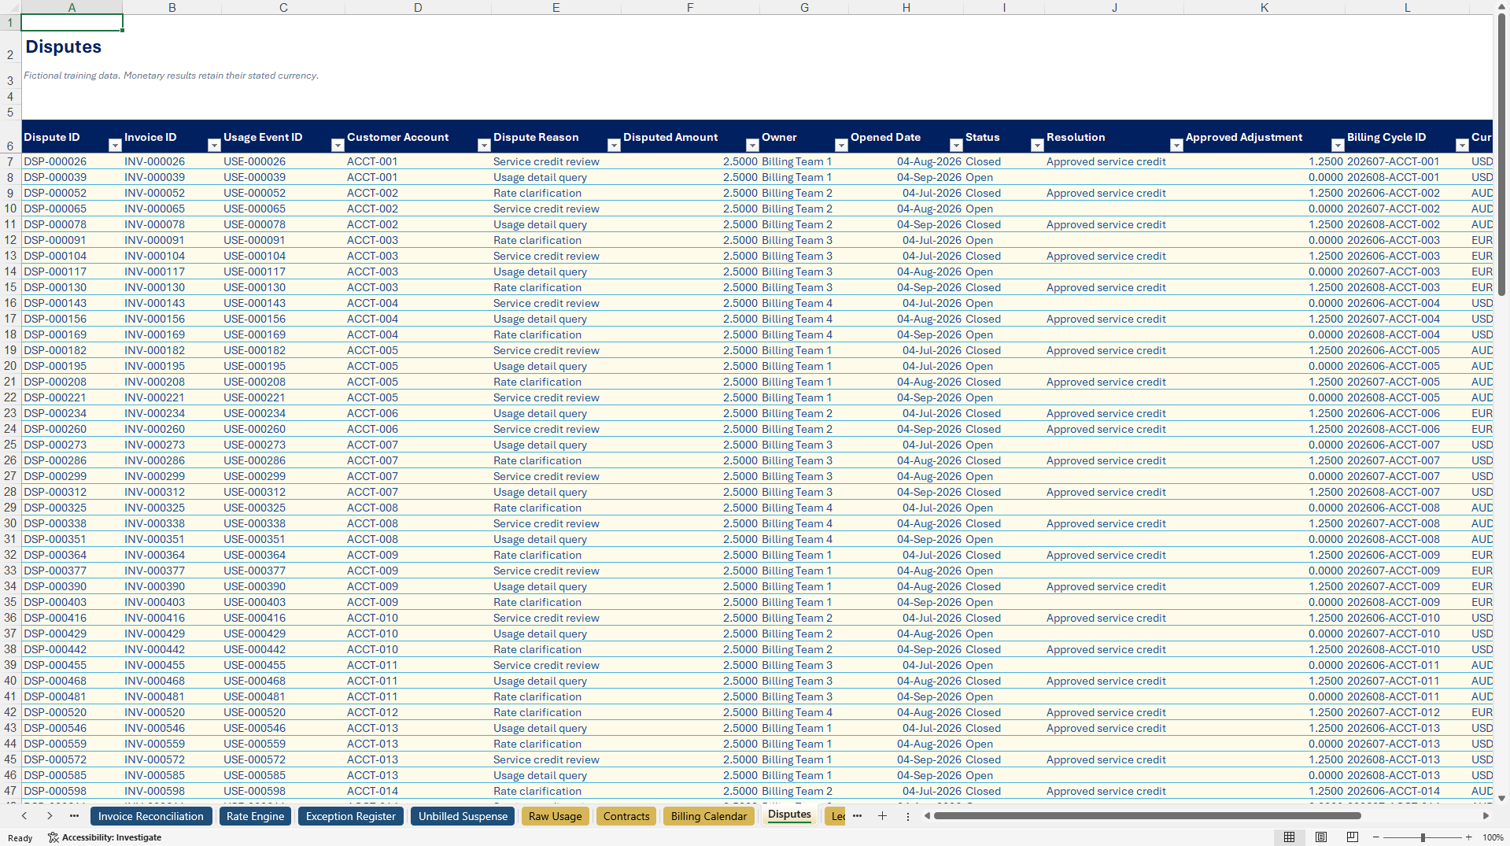Open the Status filter dropdown
The height and width of the screenshot is (846, 1510).
point(1037,146)
